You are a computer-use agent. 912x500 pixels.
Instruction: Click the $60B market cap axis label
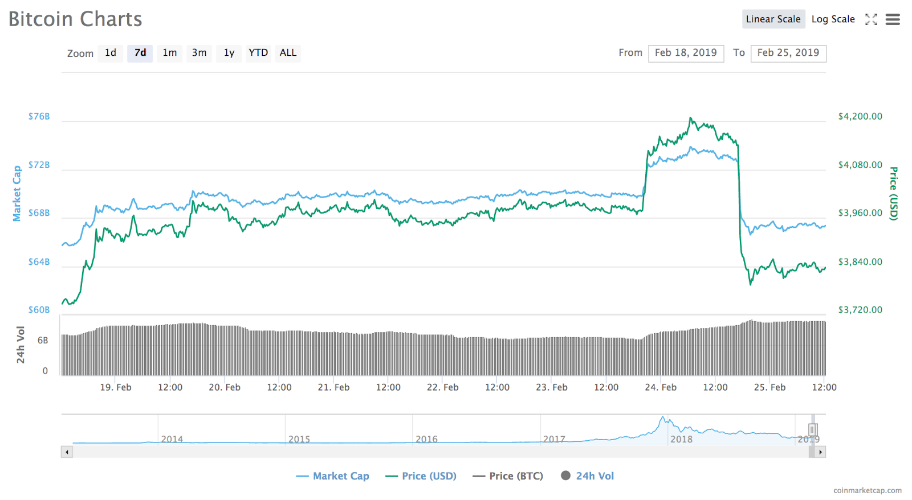[39, 310]
